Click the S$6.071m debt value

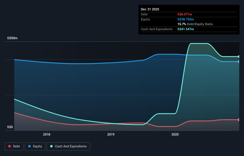[x=185, y=15]
